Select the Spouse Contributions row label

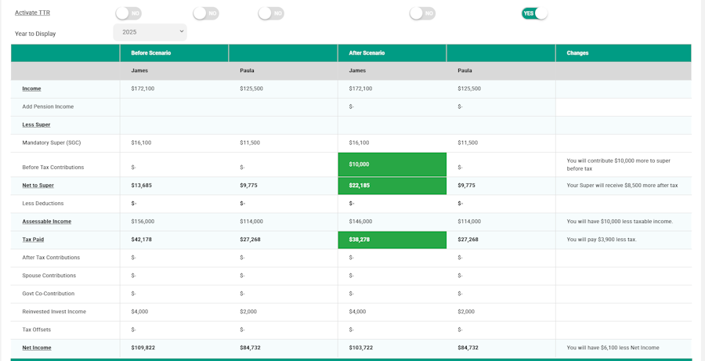point(49,276)
